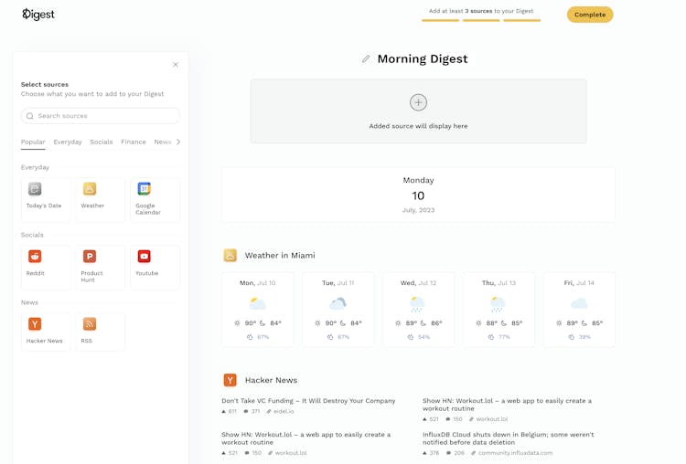The image size is (686, 464).
Task: Switch to the Everyday tab
Action: 68,142
